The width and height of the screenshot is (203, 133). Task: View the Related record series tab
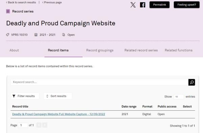[x=141, y=50]
